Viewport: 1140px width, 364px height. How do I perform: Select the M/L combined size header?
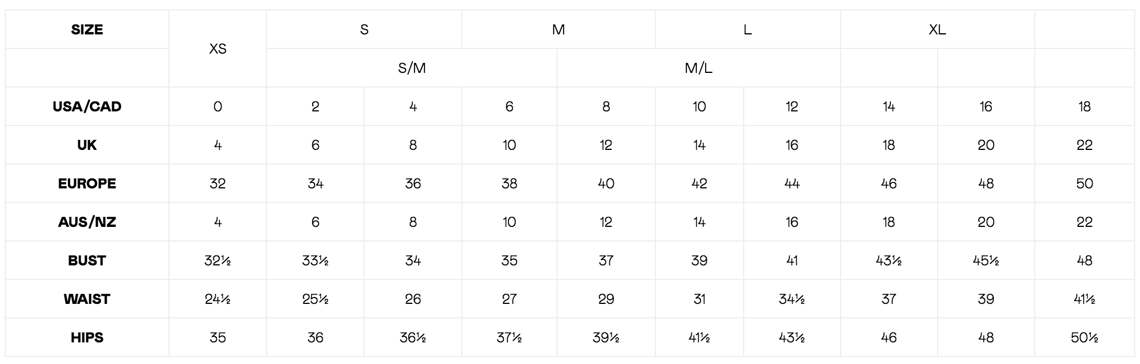click(699, 68)
